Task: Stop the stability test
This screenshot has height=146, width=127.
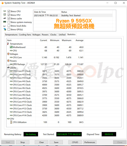Action: coord(23,142)
